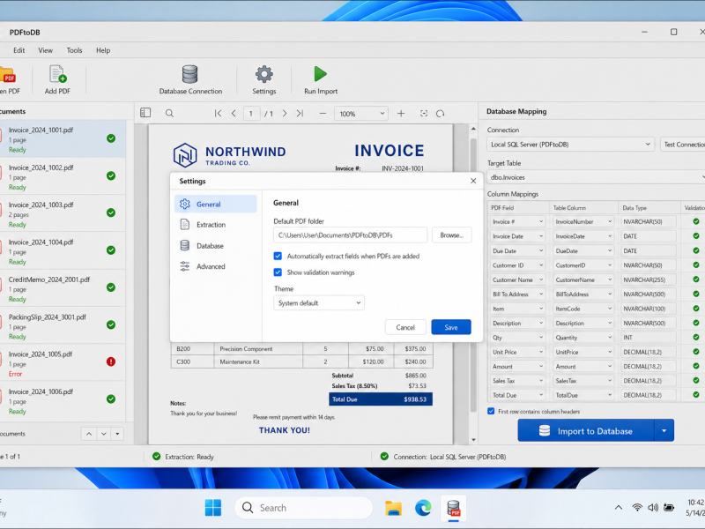
Task: Click Cancel in the Settings dialog
Action: pos(405,327)
